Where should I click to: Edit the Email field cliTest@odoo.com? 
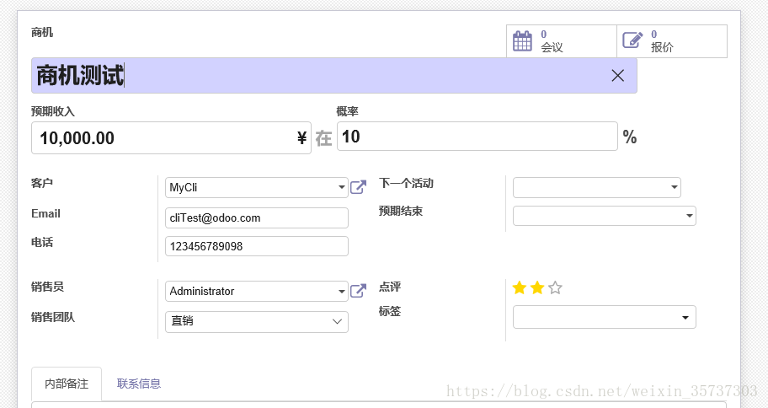tap(257, 217)
